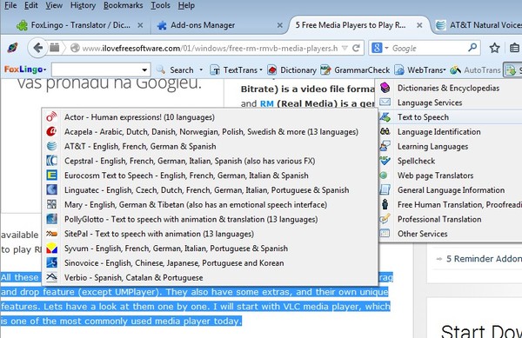
Task: Open the Bookmarks menu
Action: pos(123,5)
